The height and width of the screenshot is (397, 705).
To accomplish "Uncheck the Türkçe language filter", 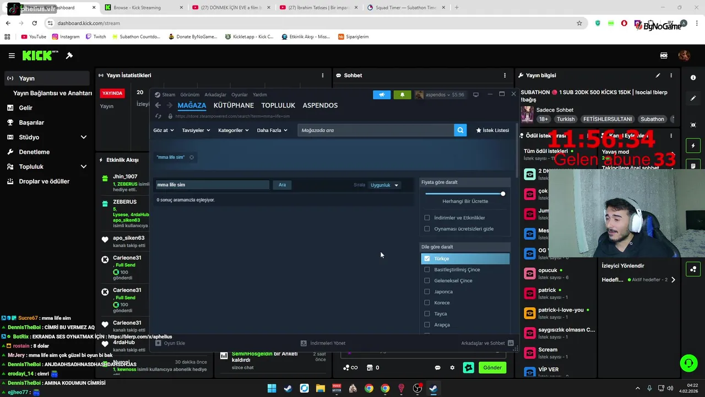I will pos(427,259).
